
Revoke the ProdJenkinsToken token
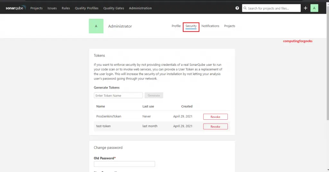click(x=216, y=117)
